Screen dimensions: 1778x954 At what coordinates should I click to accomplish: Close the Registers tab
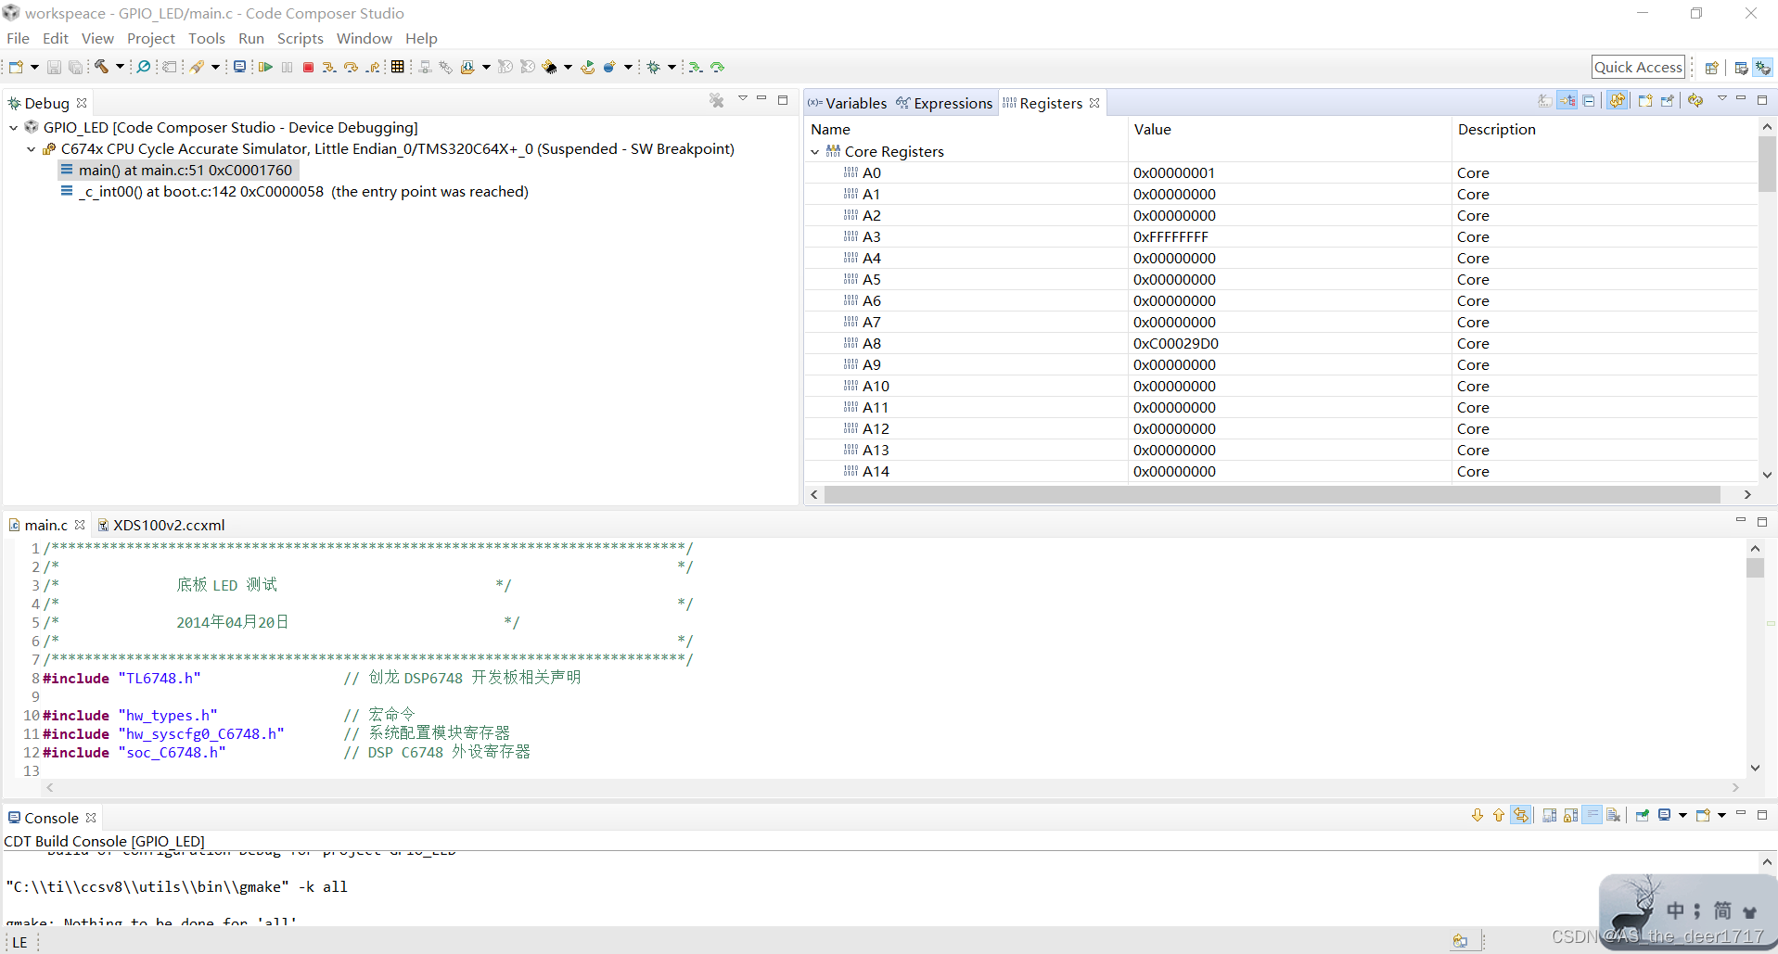point(1094,103)
